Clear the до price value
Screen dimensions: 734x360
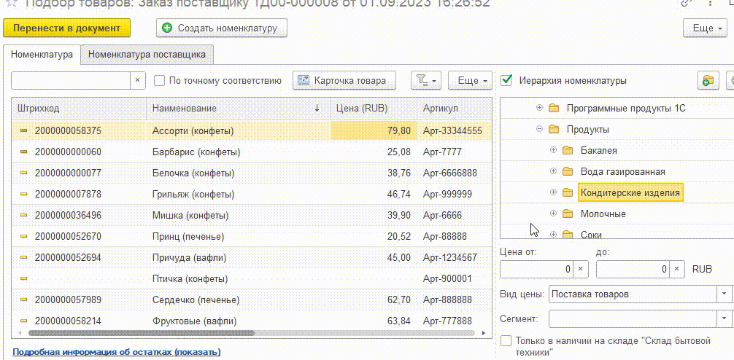click(676, 269)
